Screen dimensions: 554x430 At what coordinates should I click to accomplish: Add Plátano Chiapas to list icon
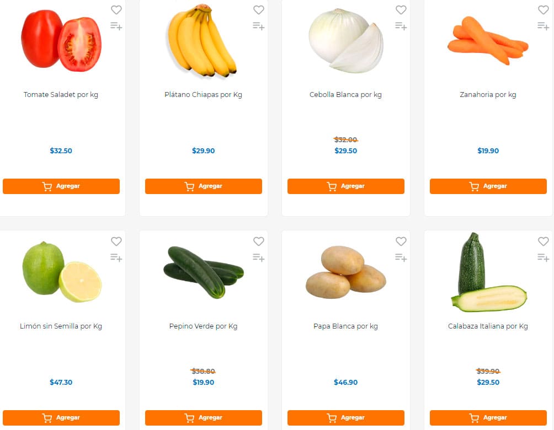point(258,26)
